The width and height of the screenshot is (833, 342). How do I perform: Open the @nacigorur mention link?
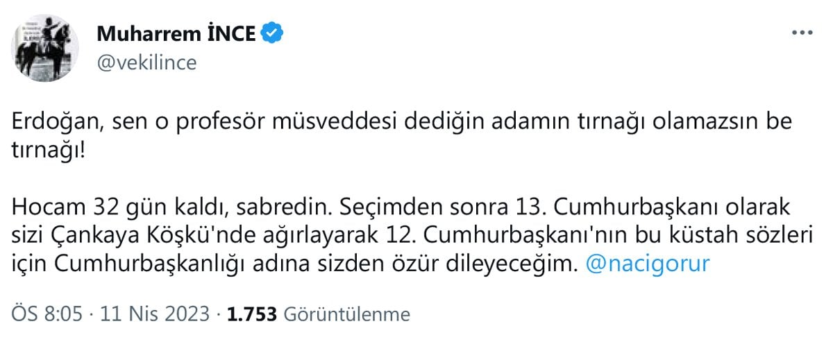[648, 265]
